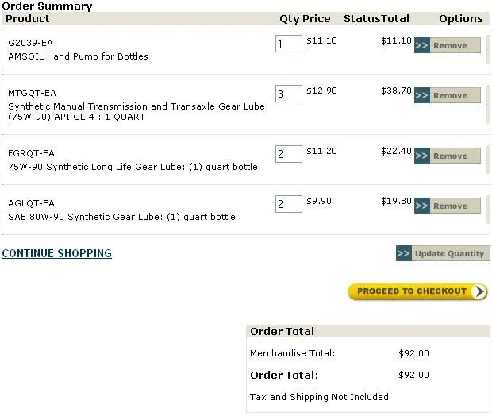Click the G2039-EA product code
Viewport: 492px width, 416px height.
30,42
